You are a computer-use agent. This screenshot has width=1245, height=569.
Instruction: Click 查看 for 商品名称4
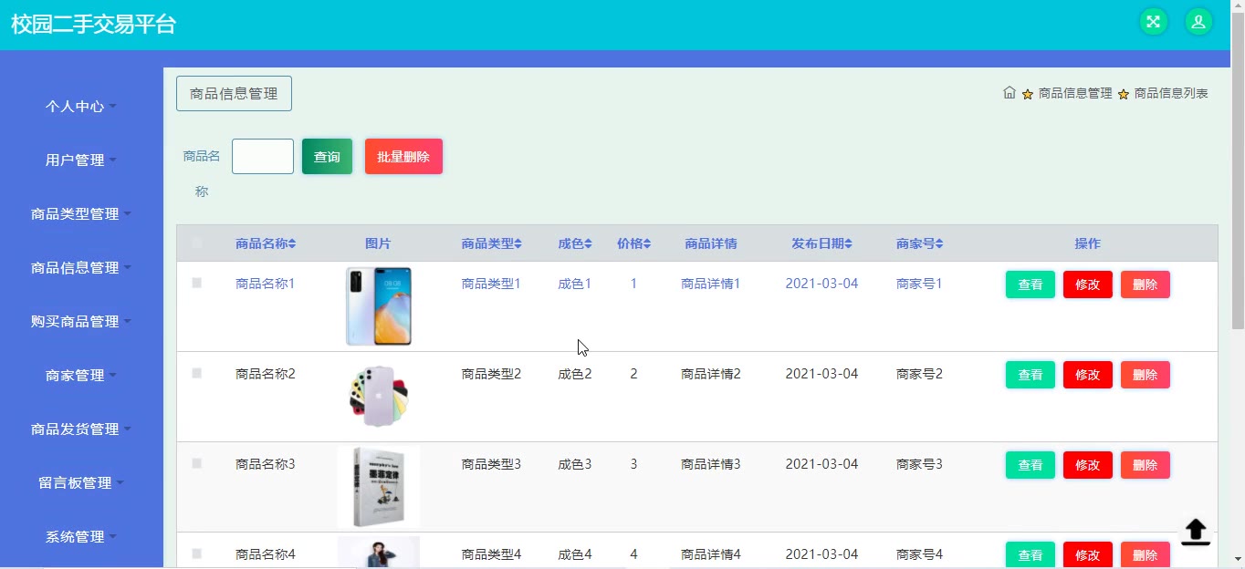click(1031, 554)
